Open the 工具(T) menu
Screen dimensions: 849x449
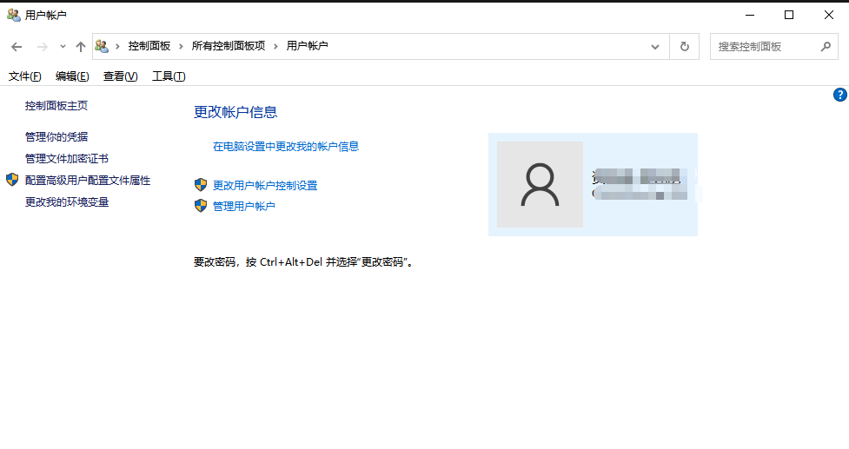(169, 76)
